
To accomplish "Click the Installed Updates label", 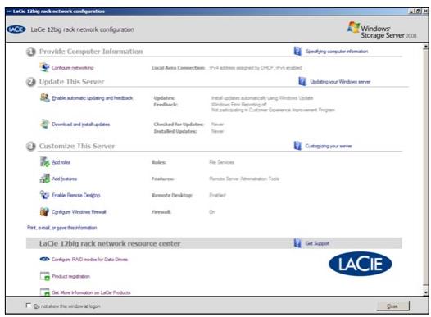I will (175, 131).
